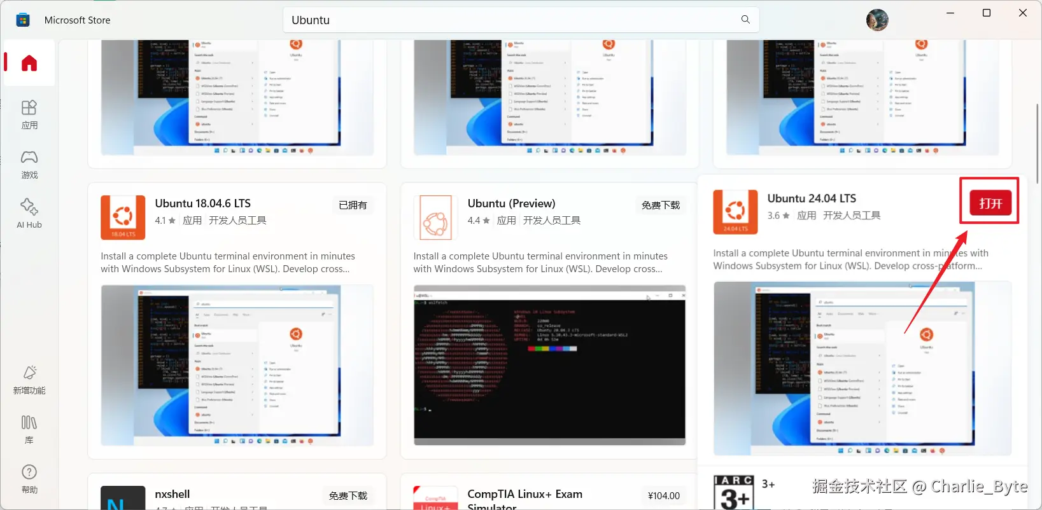Click 开发人员工具 under Ubuntu 24.04 LTS

tap(852, 216)
